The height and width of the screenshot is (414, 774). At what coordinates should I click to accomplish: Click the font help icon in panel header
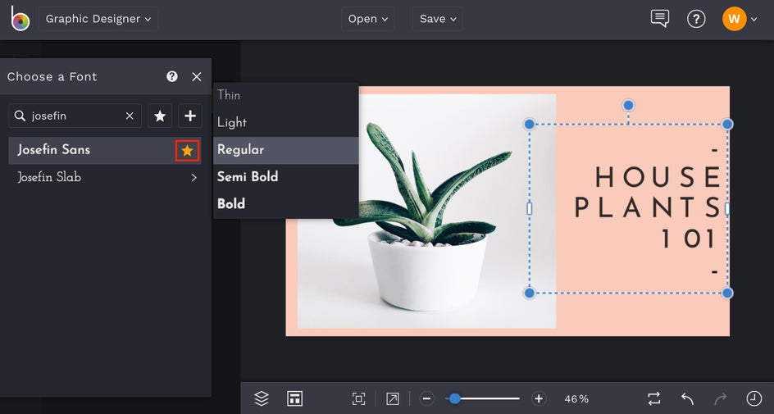[x=172, y=76]
